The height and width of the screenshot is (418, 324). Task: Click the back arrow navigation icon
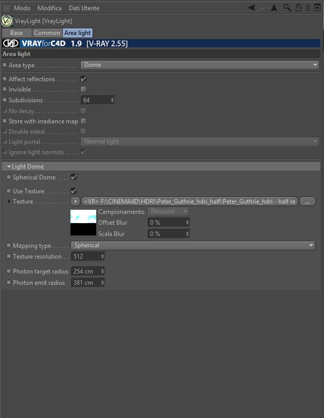251,8
